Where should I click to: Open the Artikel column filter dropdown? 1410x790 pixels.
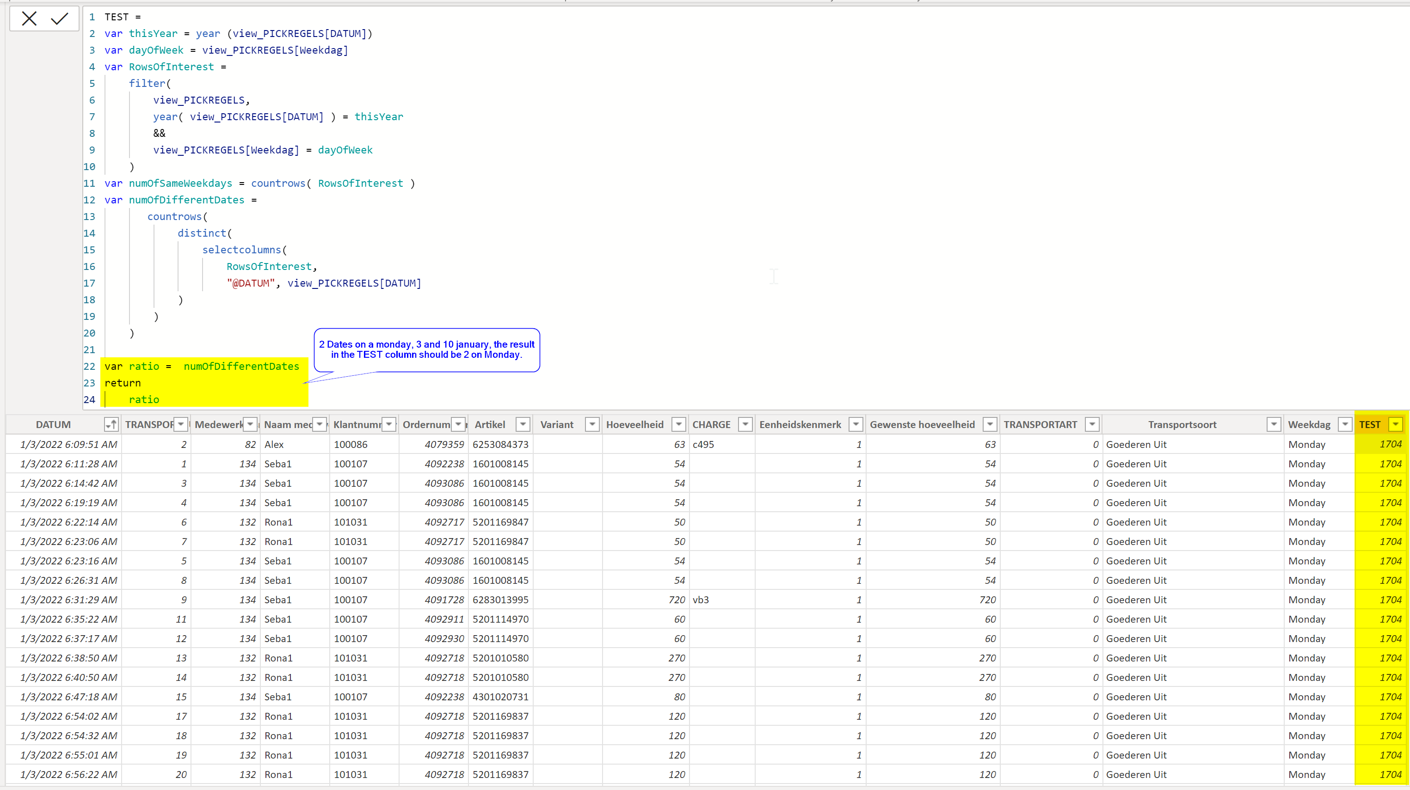[523, 424]
